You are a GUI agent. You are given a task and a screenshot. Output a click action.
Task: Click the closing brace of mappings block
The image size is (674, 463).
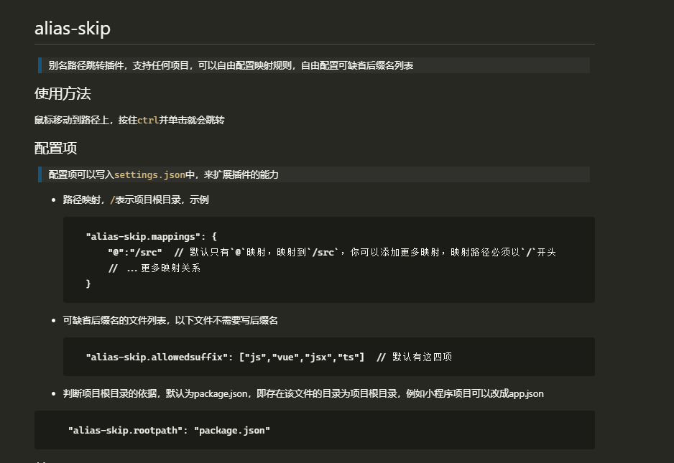tap(88, 284)
